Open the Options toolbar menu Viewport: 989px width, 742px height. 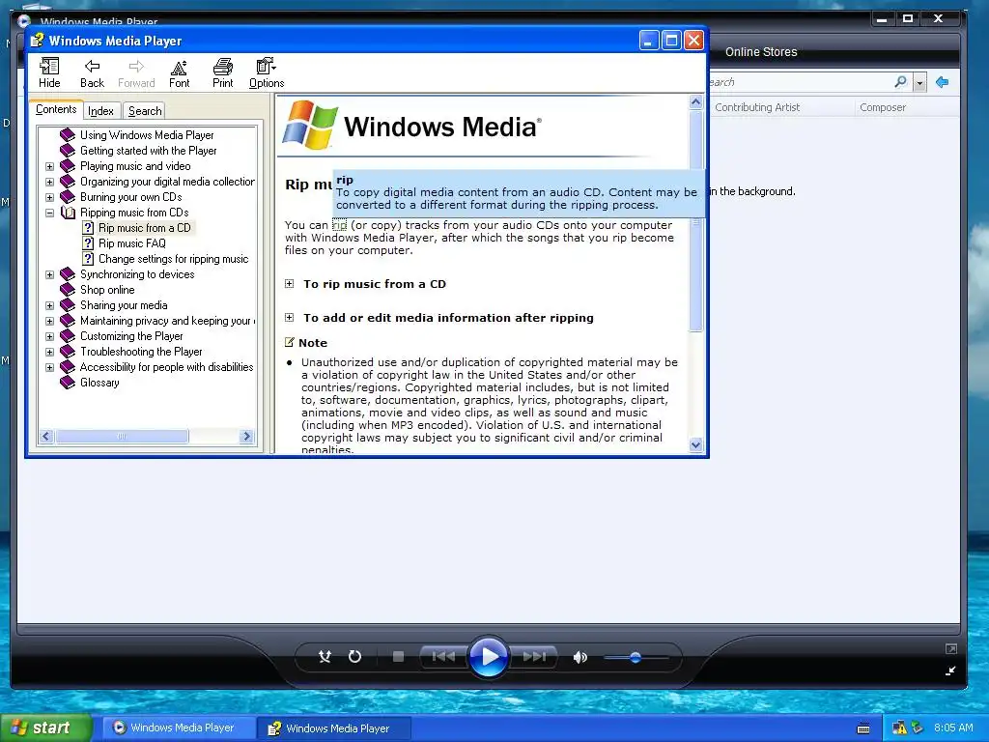[267, 71]
